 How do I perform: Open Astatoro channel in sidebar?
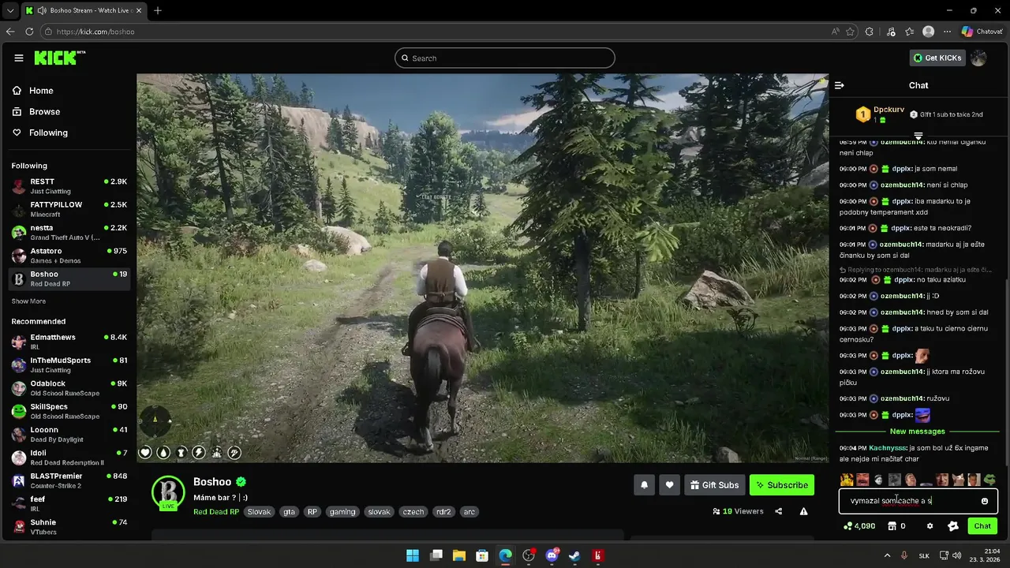[x=69, y=256]
